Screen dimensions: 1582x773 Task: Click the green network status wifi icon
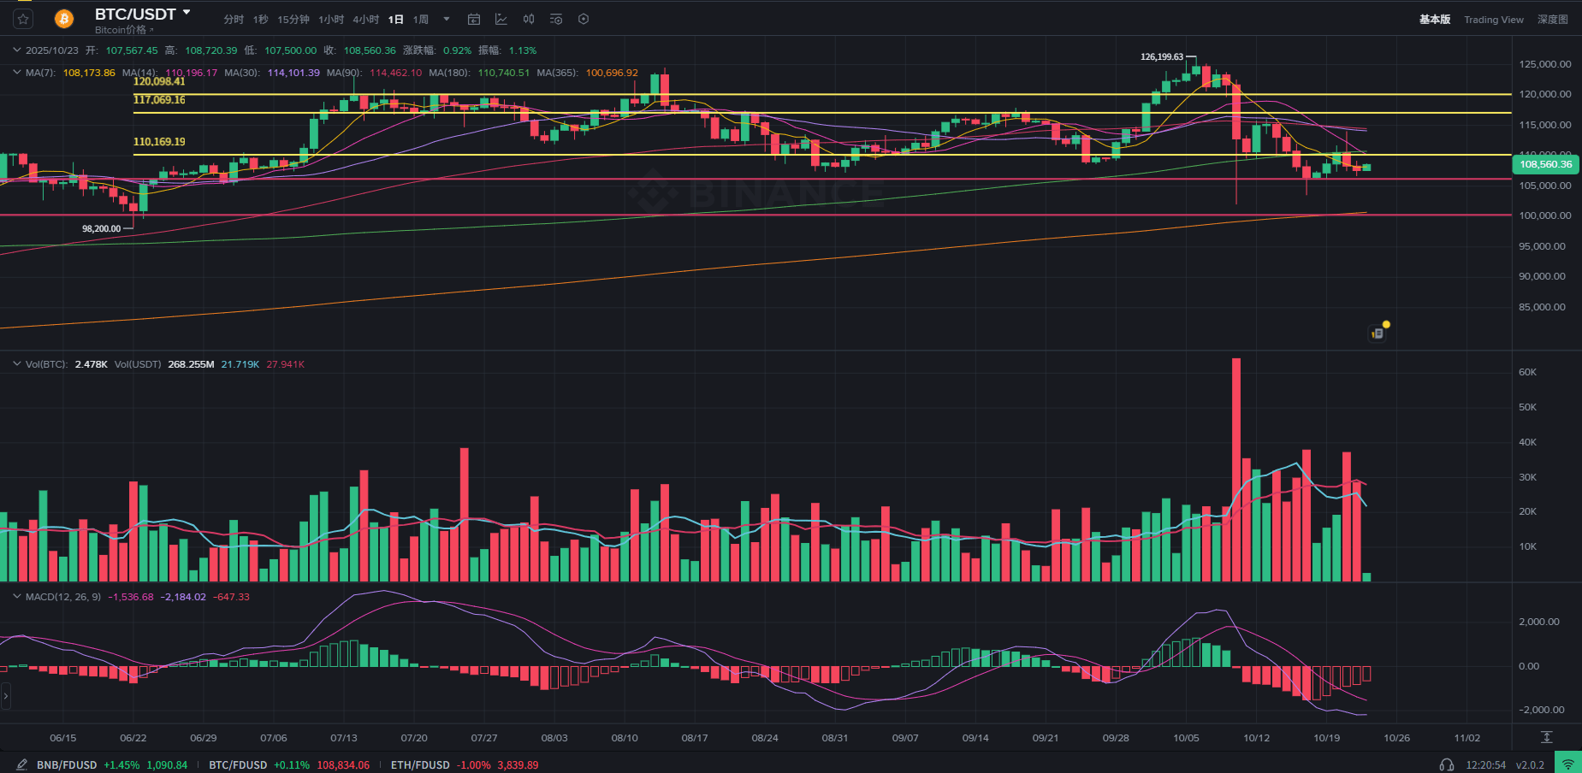point(1568,764)
